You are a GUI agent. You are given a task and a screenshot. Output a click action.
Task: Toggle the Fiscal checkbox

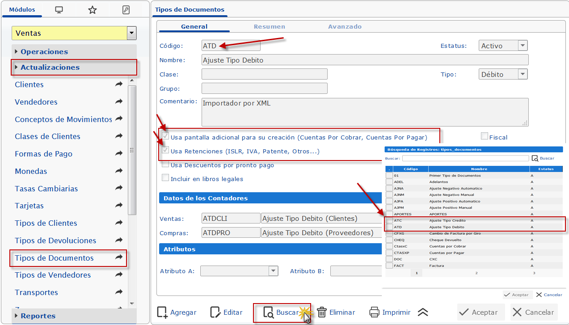(x=485, y=136)
